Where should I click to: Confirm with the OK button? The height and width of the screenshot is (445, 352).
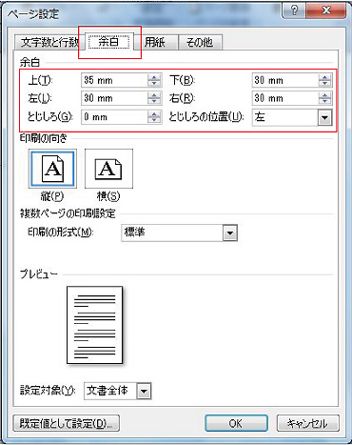236,423
